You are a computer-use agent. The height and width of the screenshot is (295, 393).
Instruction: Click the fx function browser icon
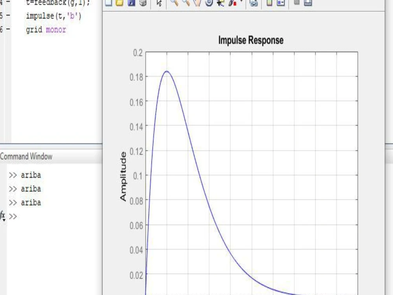coord(3,216)
